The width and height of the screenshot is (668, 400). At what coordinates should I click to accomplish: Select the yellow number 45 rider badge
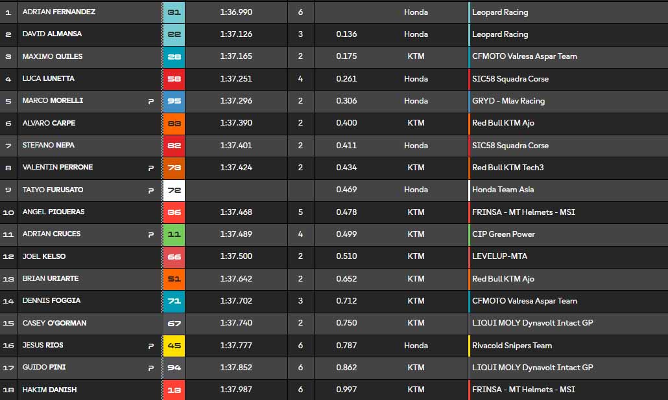[x=174, y=346]
